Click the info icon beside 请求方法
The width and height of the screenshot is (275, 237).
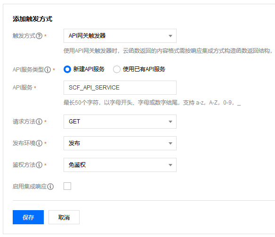(x=39, y=122)
